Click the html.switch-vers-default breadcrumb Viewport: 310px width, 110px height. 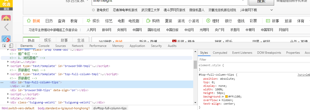pos(18,108)
